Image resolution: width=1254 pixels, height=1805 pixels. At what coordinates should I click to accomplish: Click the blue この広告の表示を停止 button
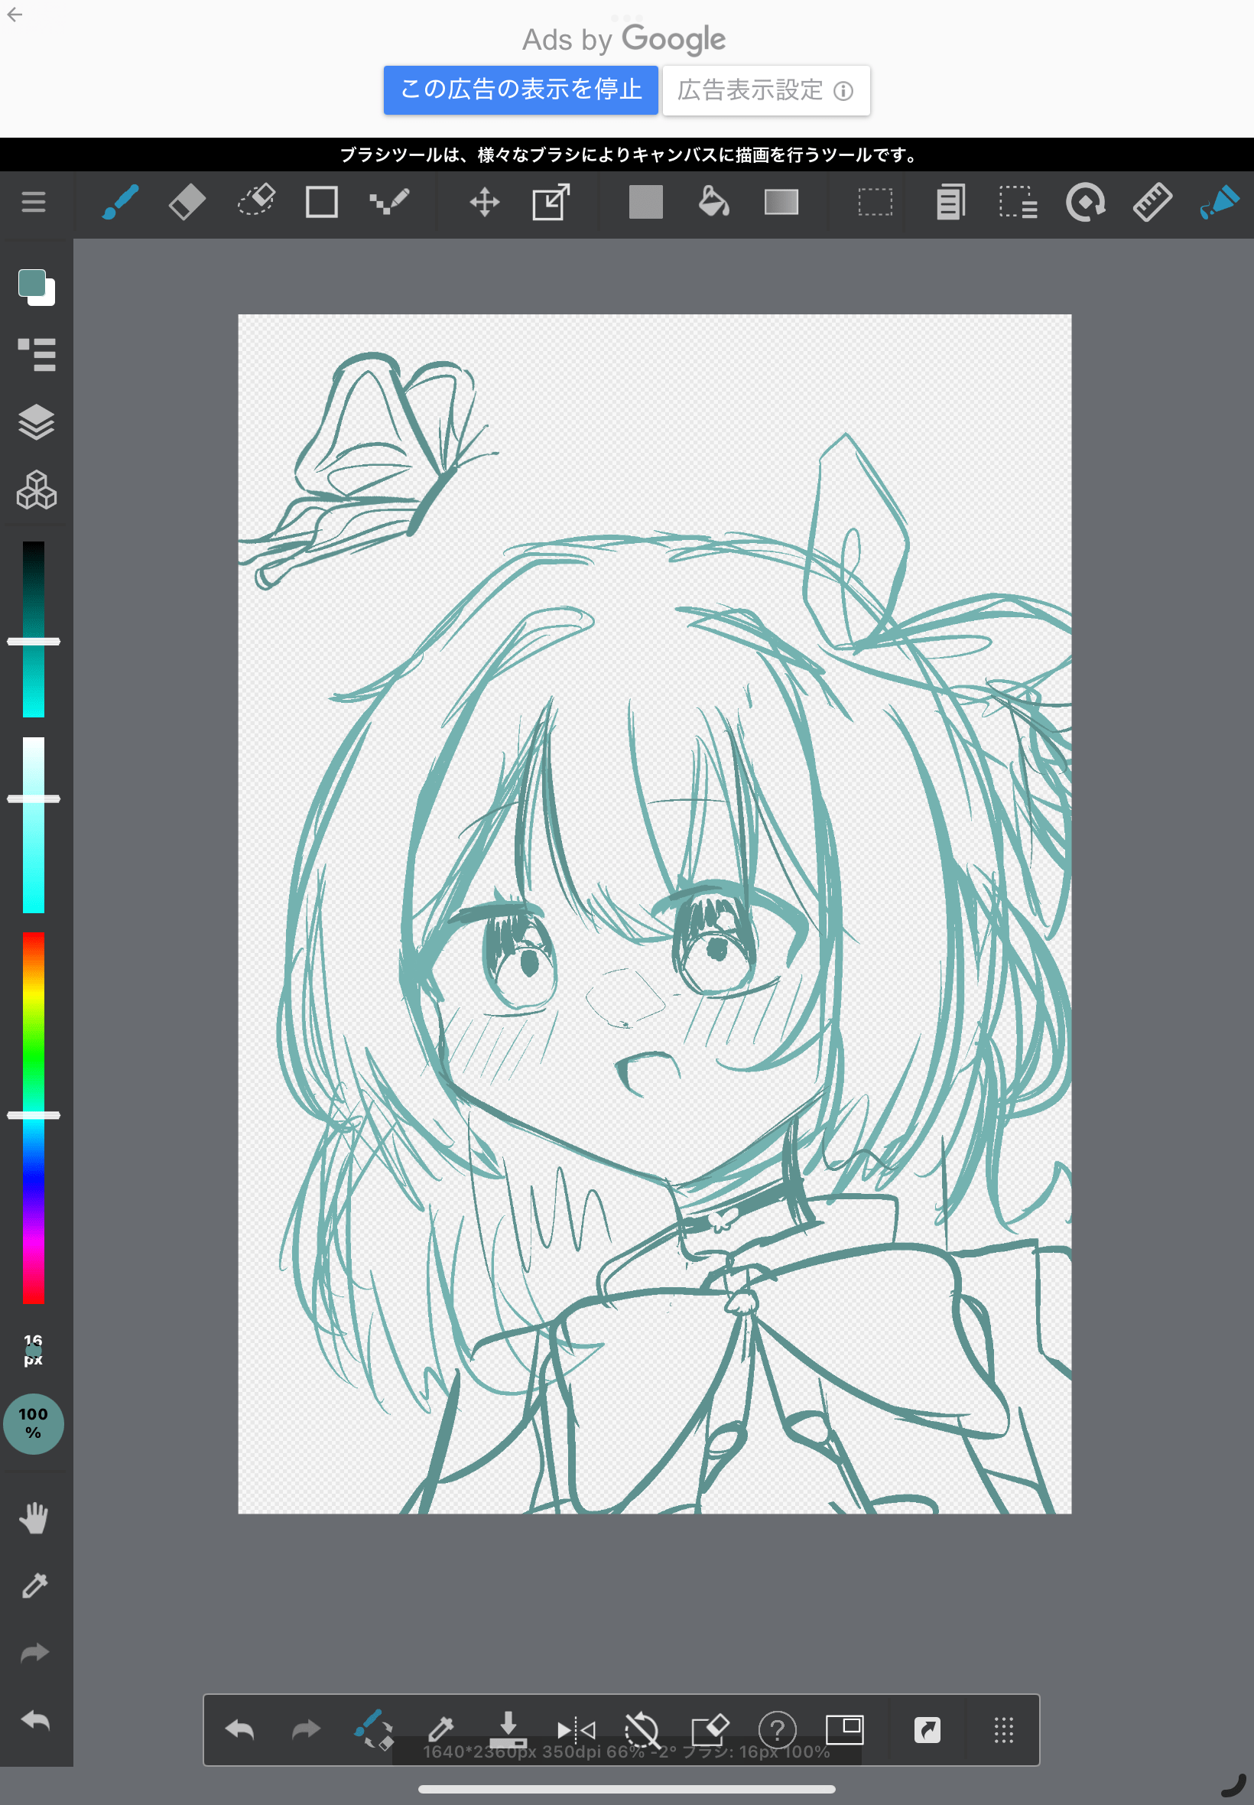[520, 90]
